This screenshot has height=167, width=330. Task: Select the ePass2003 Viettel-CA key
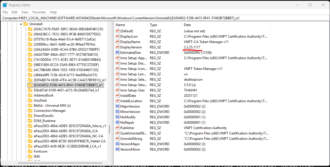click(69, 141)
